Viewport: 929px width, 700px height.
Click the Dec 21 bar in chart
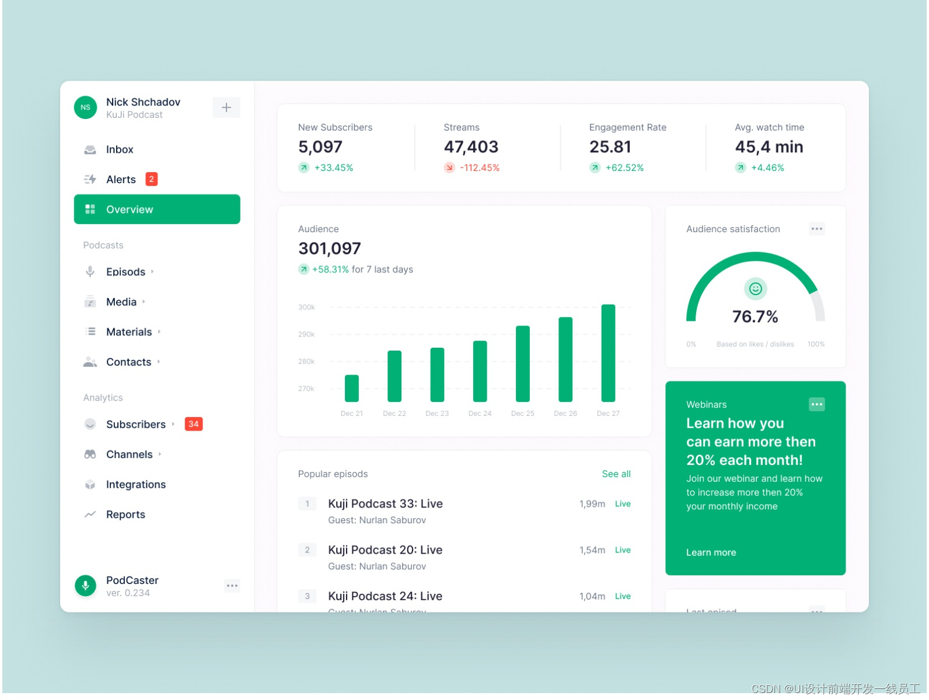click(x=352, y=388)
